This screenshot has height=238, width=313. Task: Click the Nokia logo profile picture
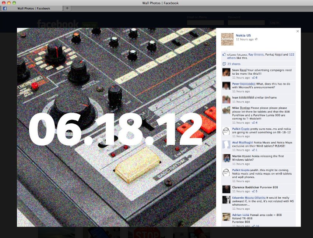click(x=227, y=39)
